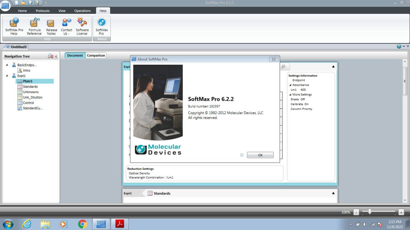This screenshot has width=410, height=230.
Task: Open SoftMax Pro Help from the ribbon
Action: tap(14, 26)
